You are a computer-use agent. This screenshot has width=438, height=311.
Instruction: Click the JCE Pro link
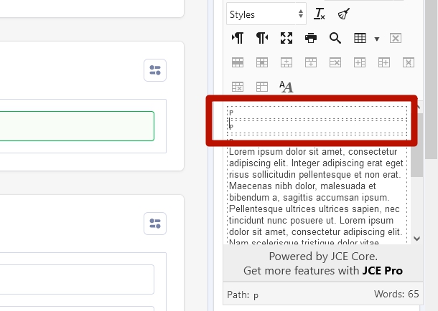[382, 271]
